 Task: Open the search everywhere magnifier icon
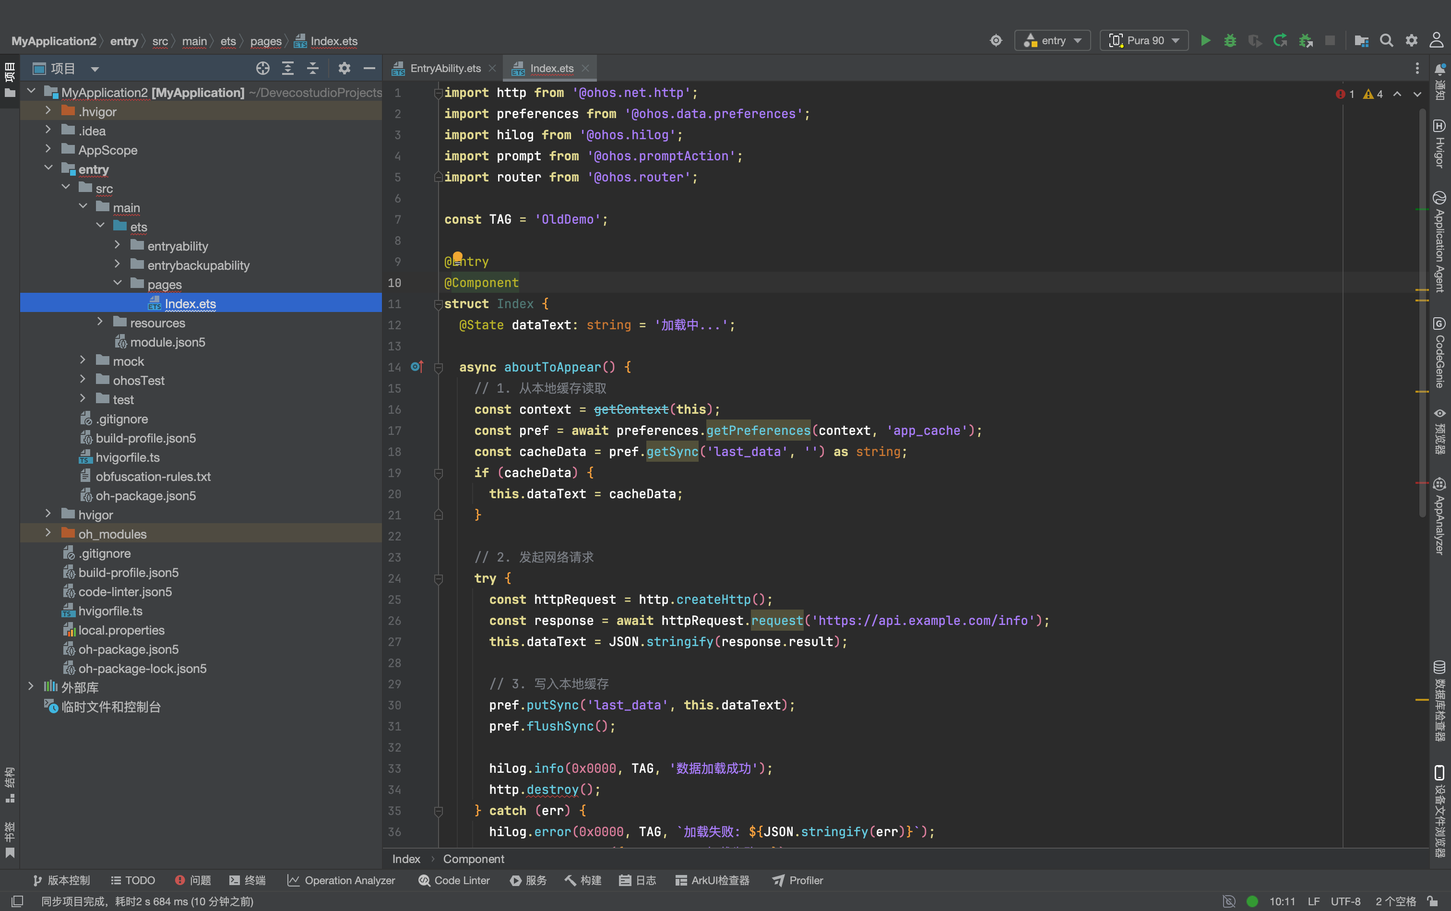pos(1387,40)
